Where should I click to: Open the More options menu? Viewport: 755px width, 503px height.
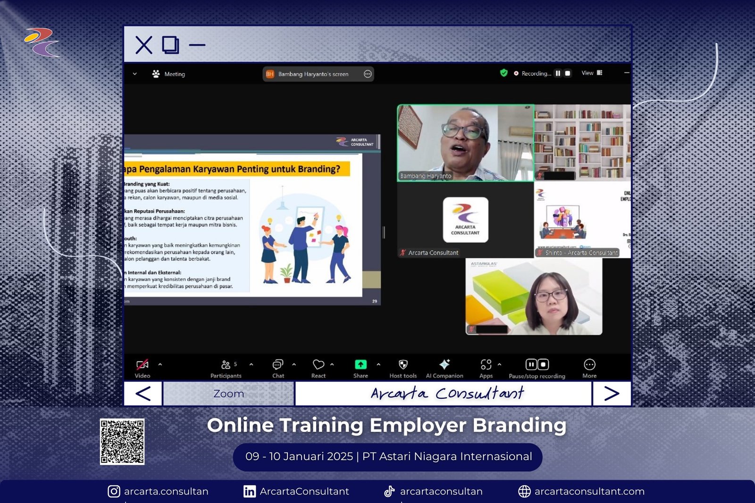(x=589, y=368)
